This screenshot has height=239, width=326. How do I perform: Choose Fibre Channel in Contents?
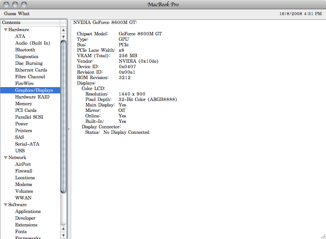(x=30, y=77)
